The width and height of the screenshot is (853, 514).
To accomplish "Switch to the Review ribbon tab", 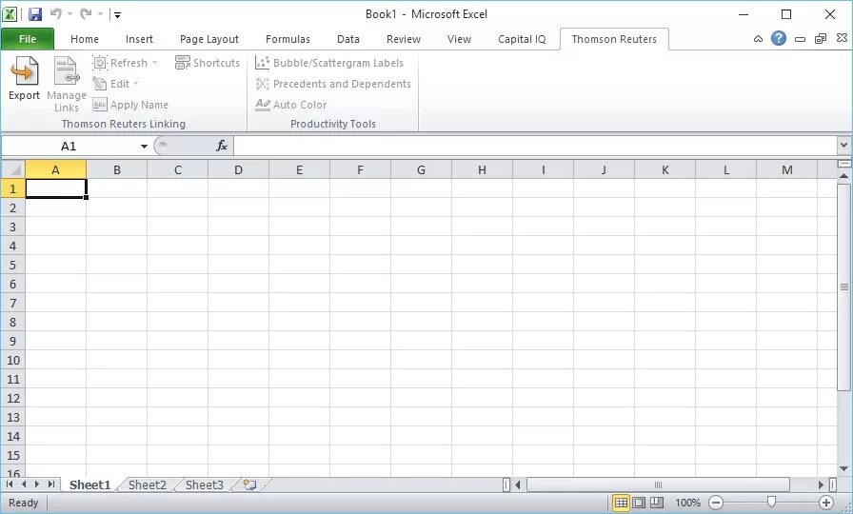I will tap(403, 39).
